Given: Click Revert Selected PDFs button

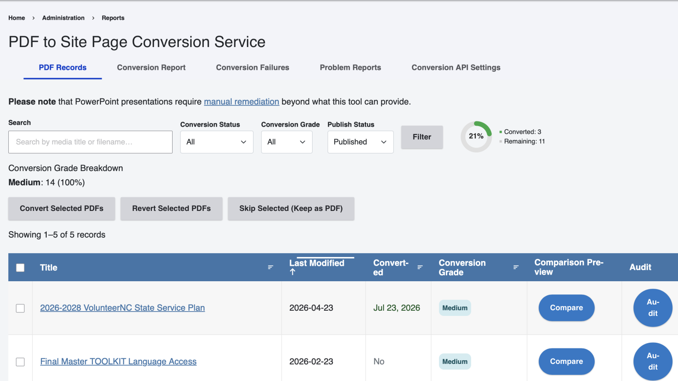Looking at the screenshot, I should click(171, 208).
